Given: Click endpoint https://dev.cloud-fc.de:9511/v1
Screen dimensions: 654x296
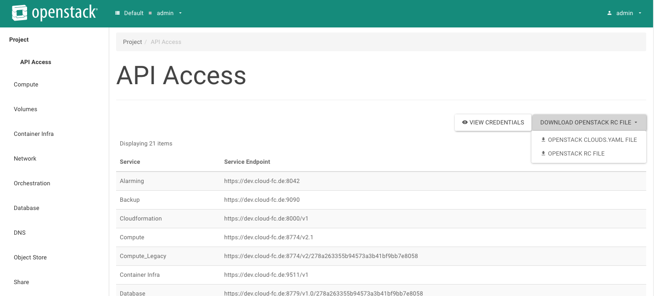Looking at the screenshot, I should click(266, 275).
